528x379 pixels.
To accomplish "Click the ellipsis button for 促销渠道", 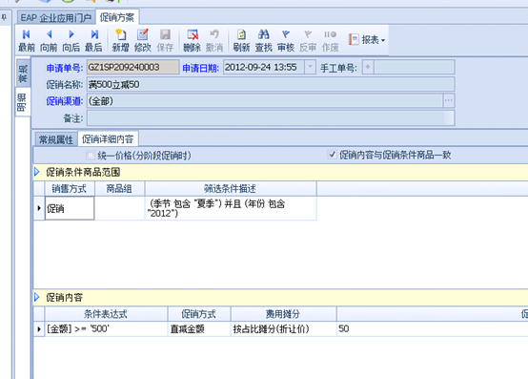I will [x=449, y=101].
